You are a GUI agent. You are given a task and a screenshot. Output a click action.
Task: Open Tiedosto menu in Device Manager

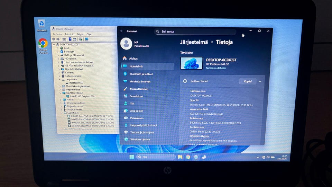[57, 34]
